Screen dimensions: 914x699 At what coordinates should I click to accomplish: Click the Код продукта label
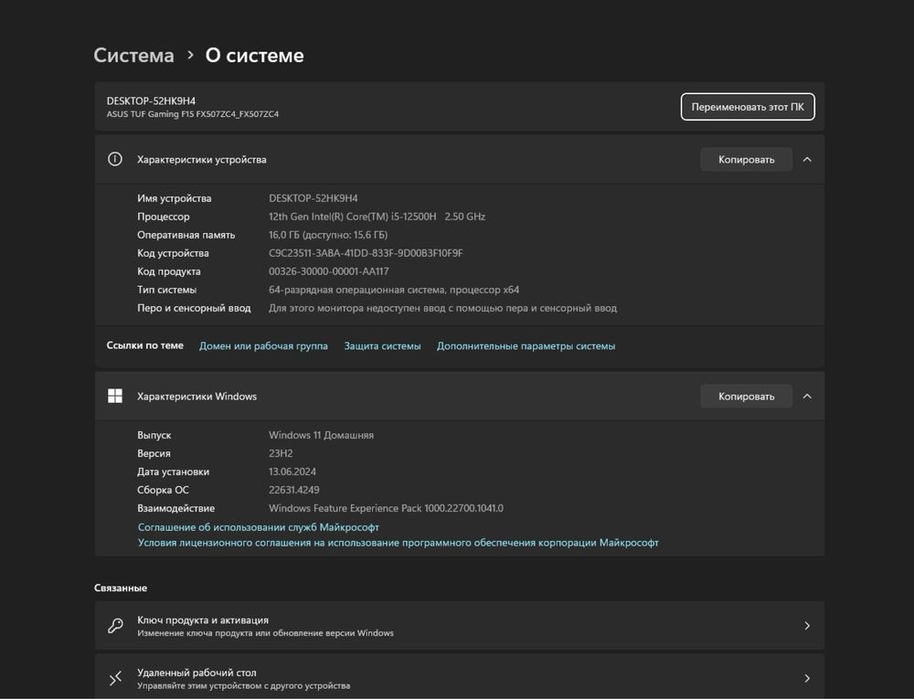169,271
